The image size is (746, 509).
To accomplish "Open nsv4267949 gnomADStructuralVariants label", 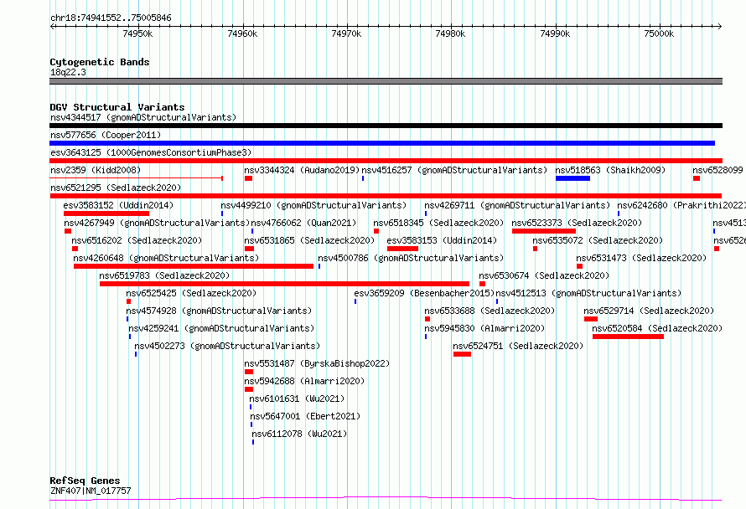I will (x=157, y=223).
